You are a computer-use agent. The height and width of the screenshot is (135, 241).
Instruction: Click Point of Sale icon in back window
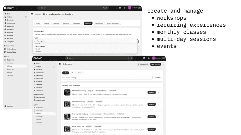click(x=5, y=52)
